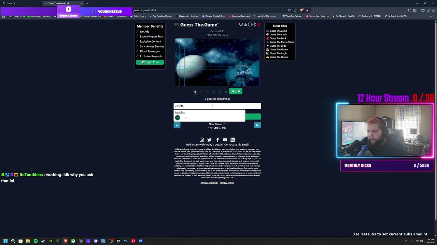
Task: Select screenshot number 6
Action: [x=226, y=92]
